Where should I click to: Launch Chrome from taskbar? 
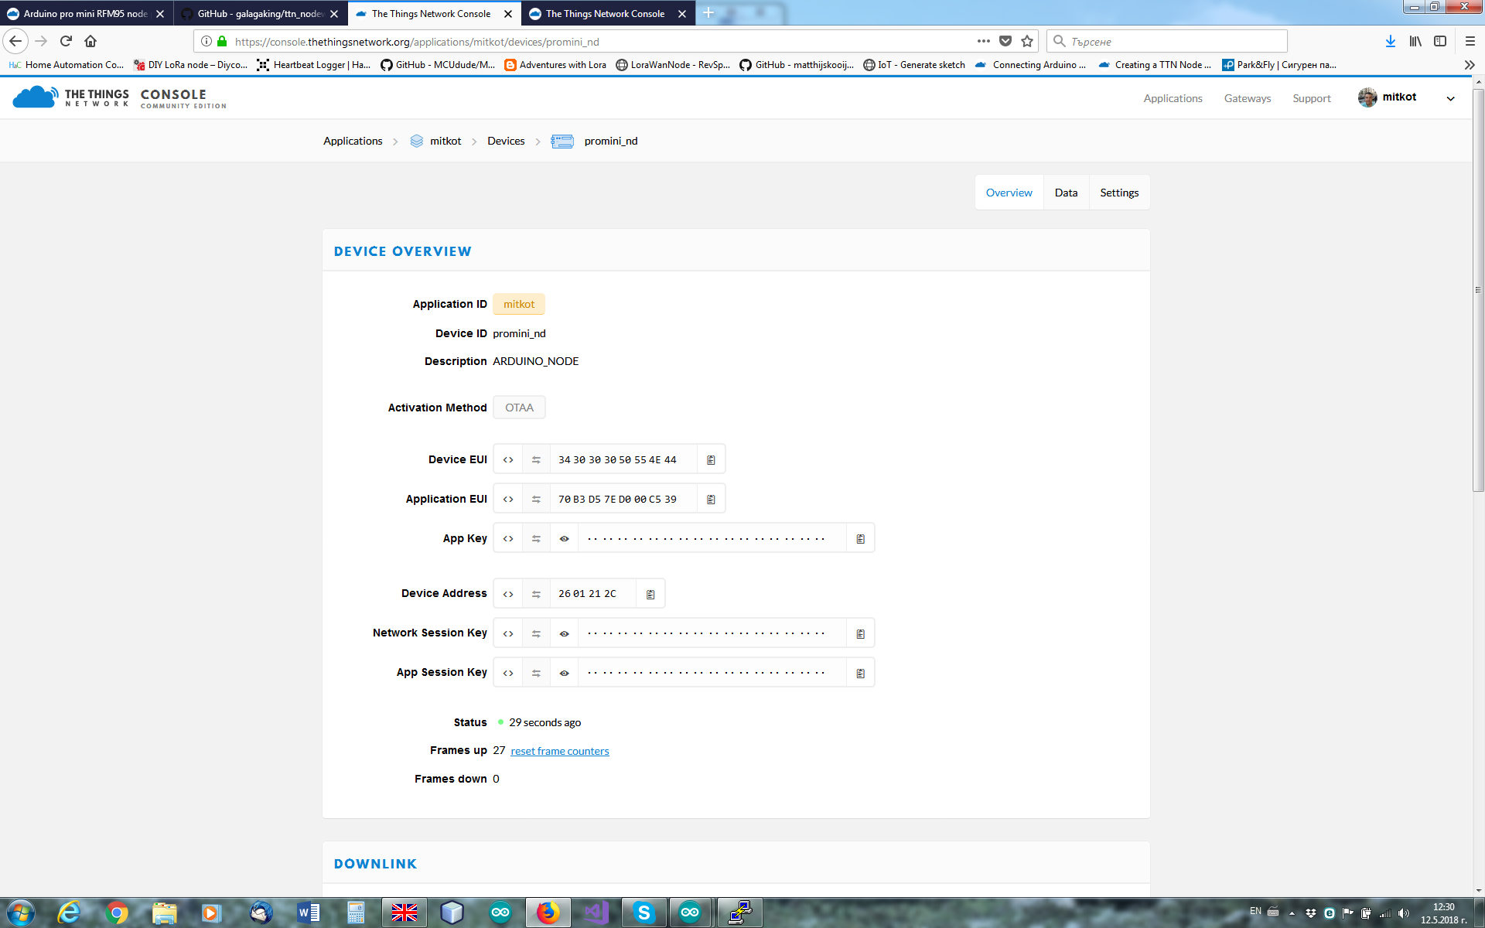[x=117, y=913]
